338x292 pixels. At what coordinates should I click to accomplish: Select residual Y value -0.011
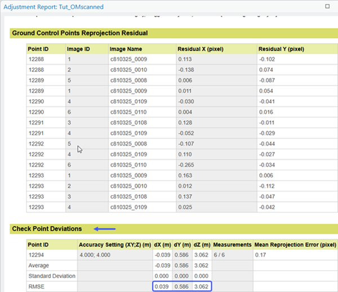pyautogui.click(x=266, y=123)
